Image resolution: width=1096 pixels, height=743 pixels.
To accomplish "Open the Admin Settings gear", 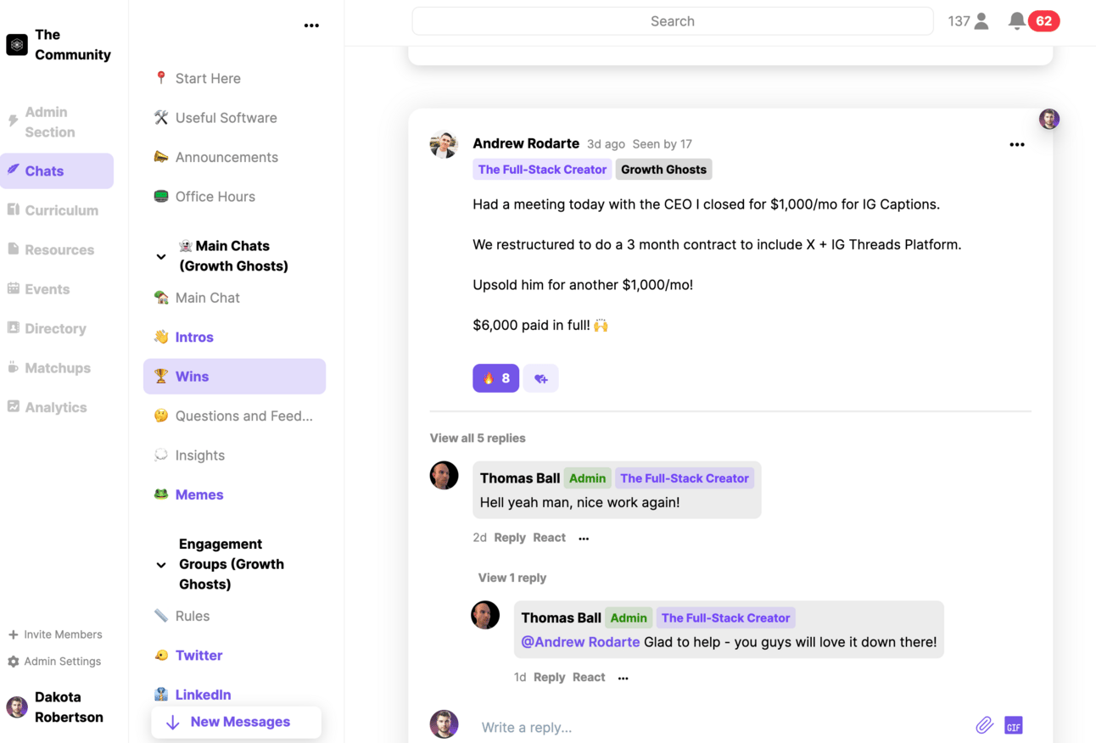I will pyautogui.click(x=13, y=662).
